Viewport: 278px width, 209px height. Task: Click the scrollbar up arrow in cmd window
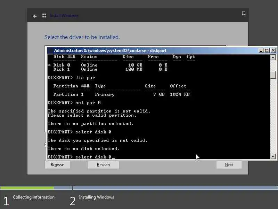[x=273, y=57]
